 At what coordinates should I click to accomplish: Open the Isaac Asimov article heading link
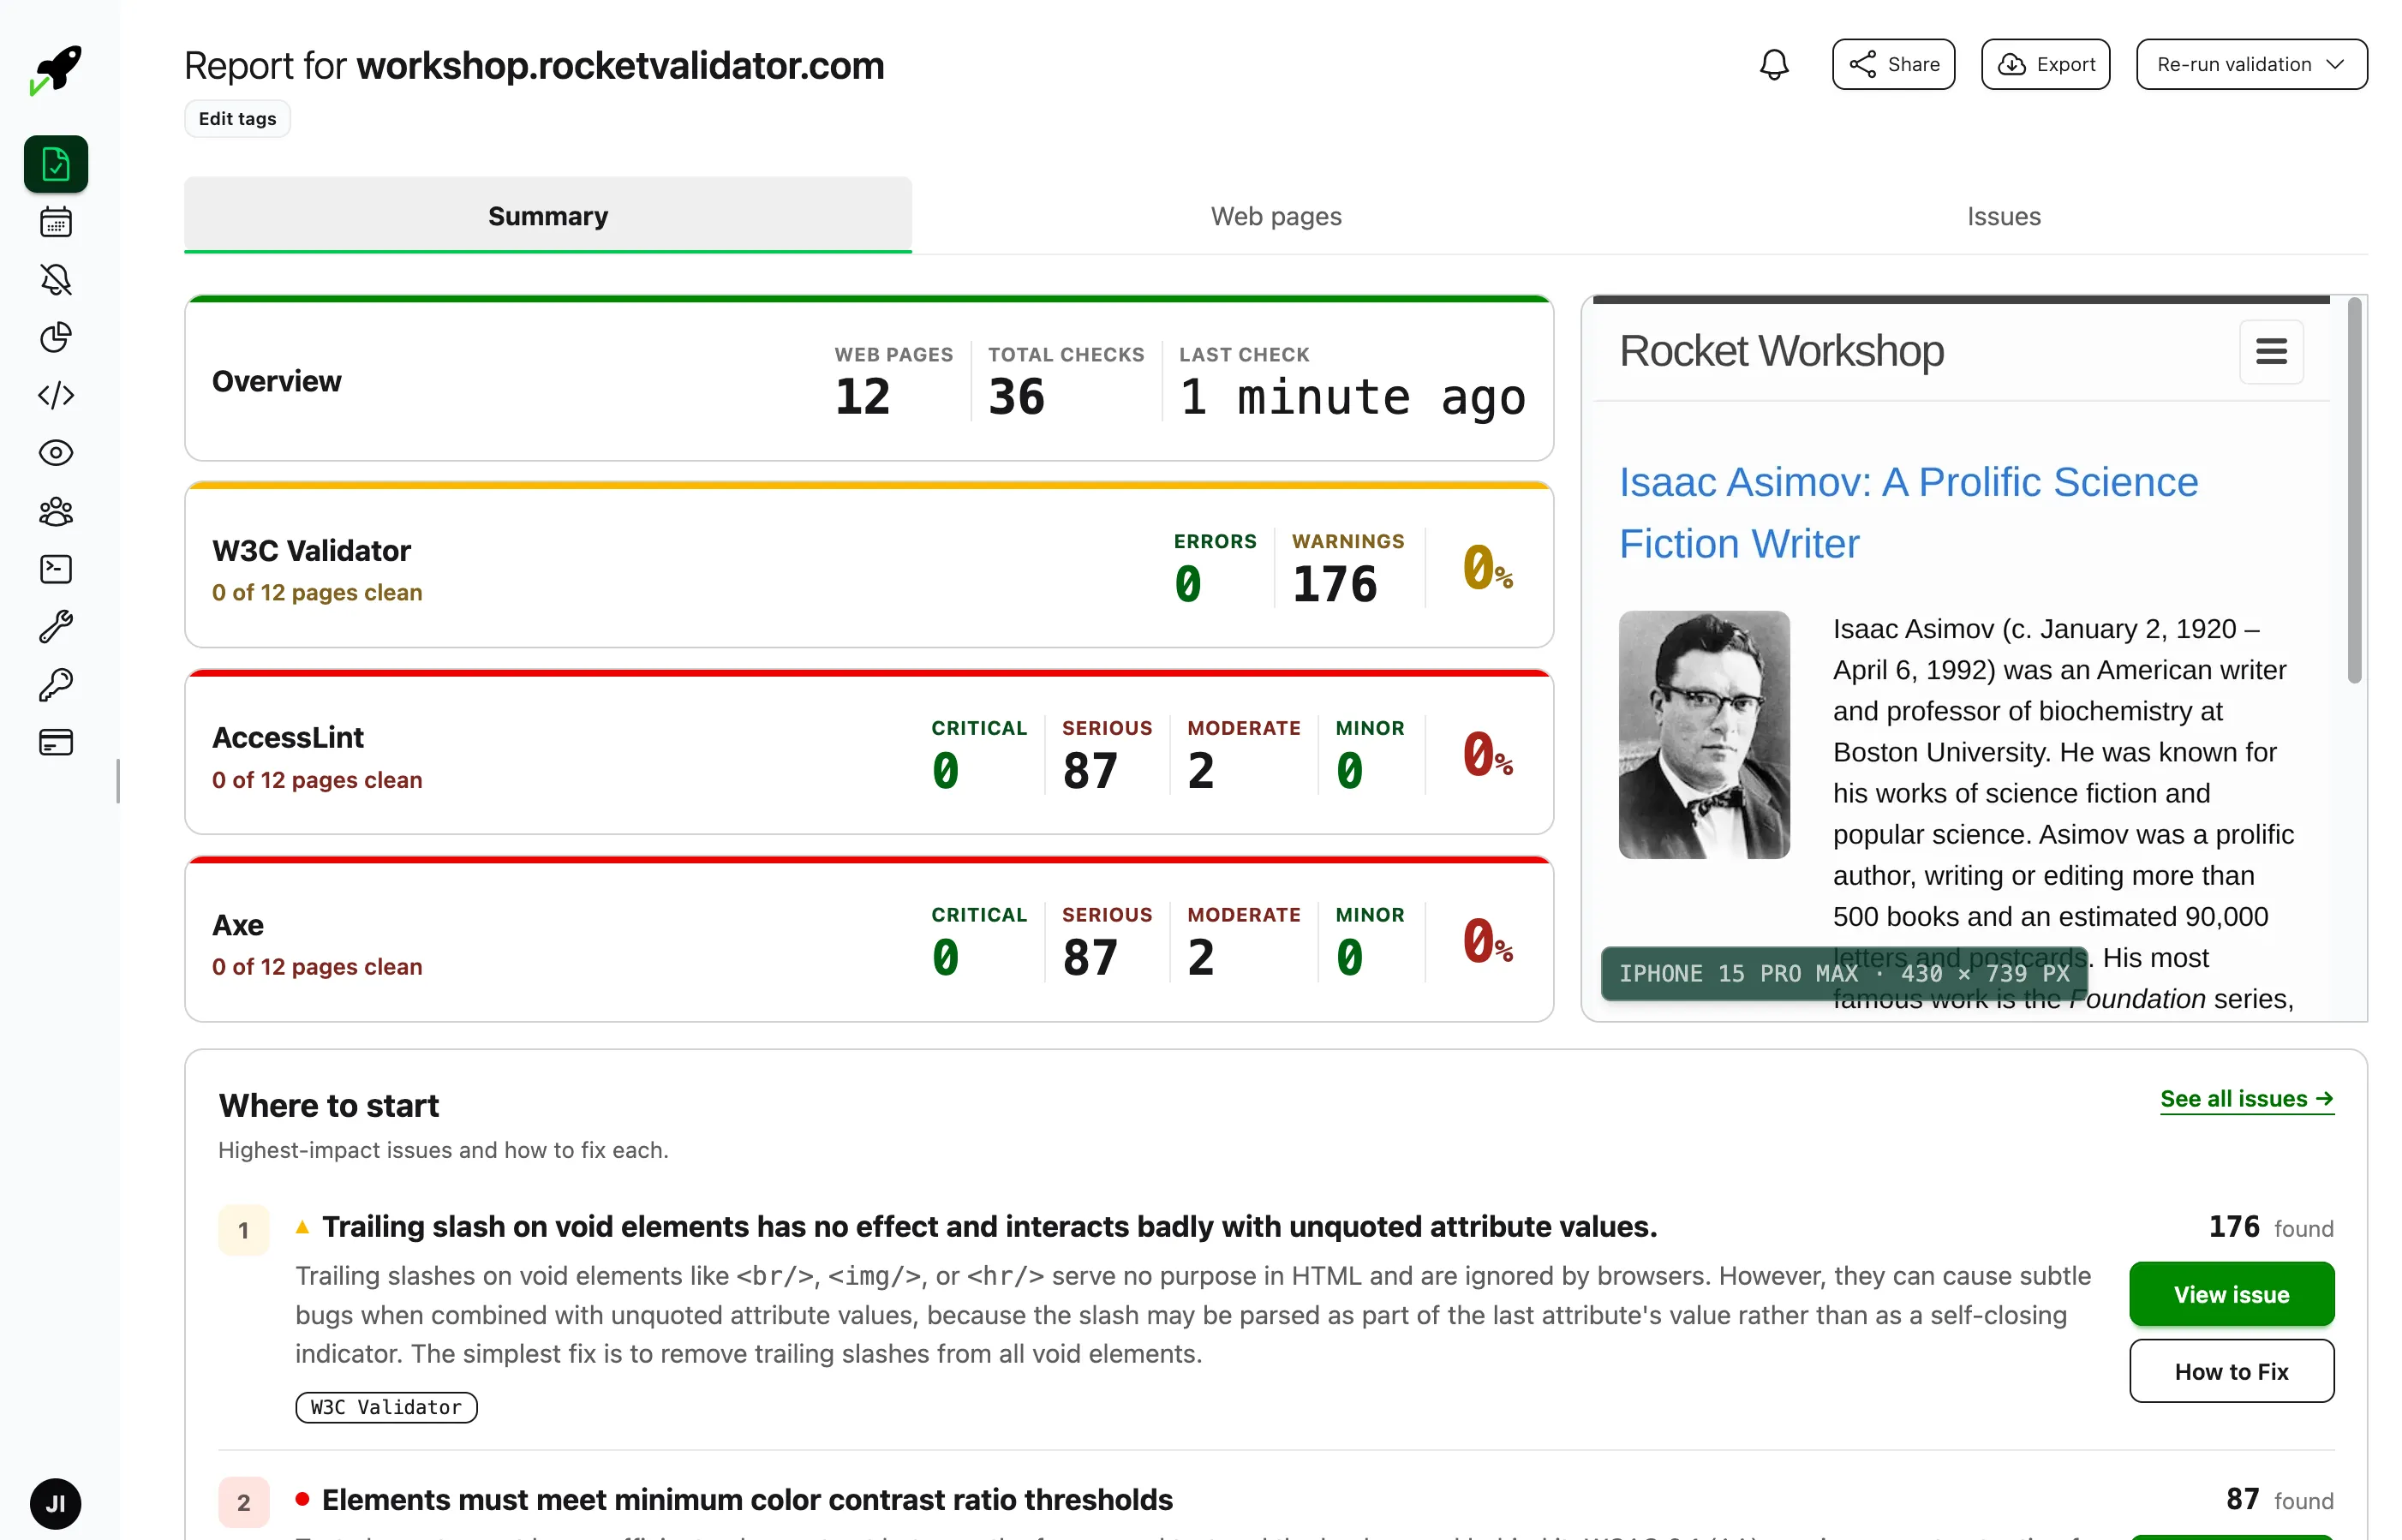pos(1908,513)
